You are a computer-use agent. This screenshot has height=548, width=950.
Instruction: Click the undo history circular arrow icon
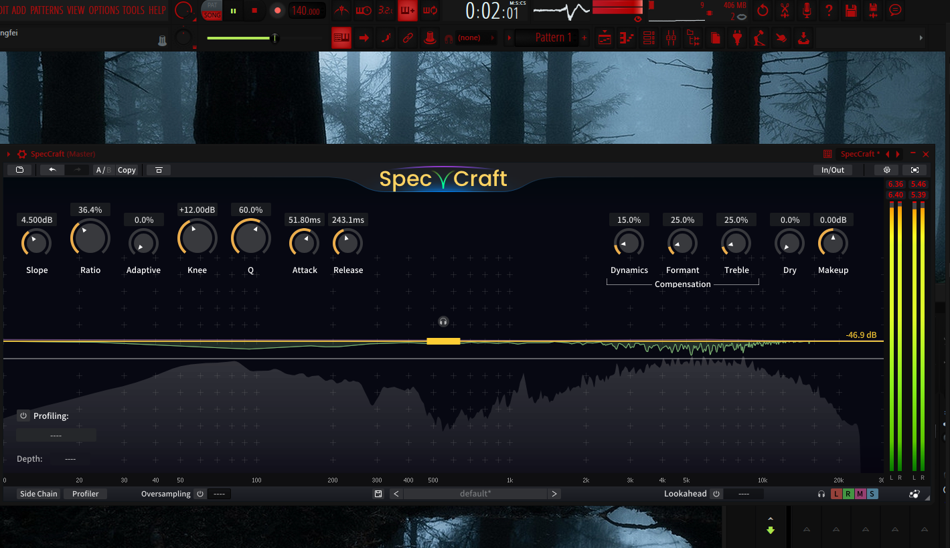763,11
